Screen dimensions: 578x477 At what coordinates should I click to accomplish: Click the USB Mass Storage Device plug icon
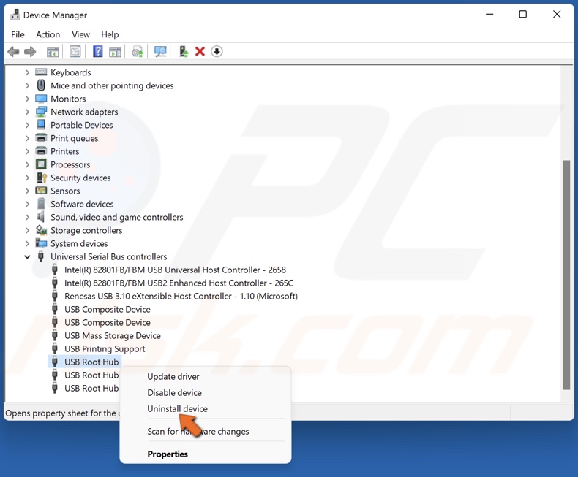click(x=55, y=335)
